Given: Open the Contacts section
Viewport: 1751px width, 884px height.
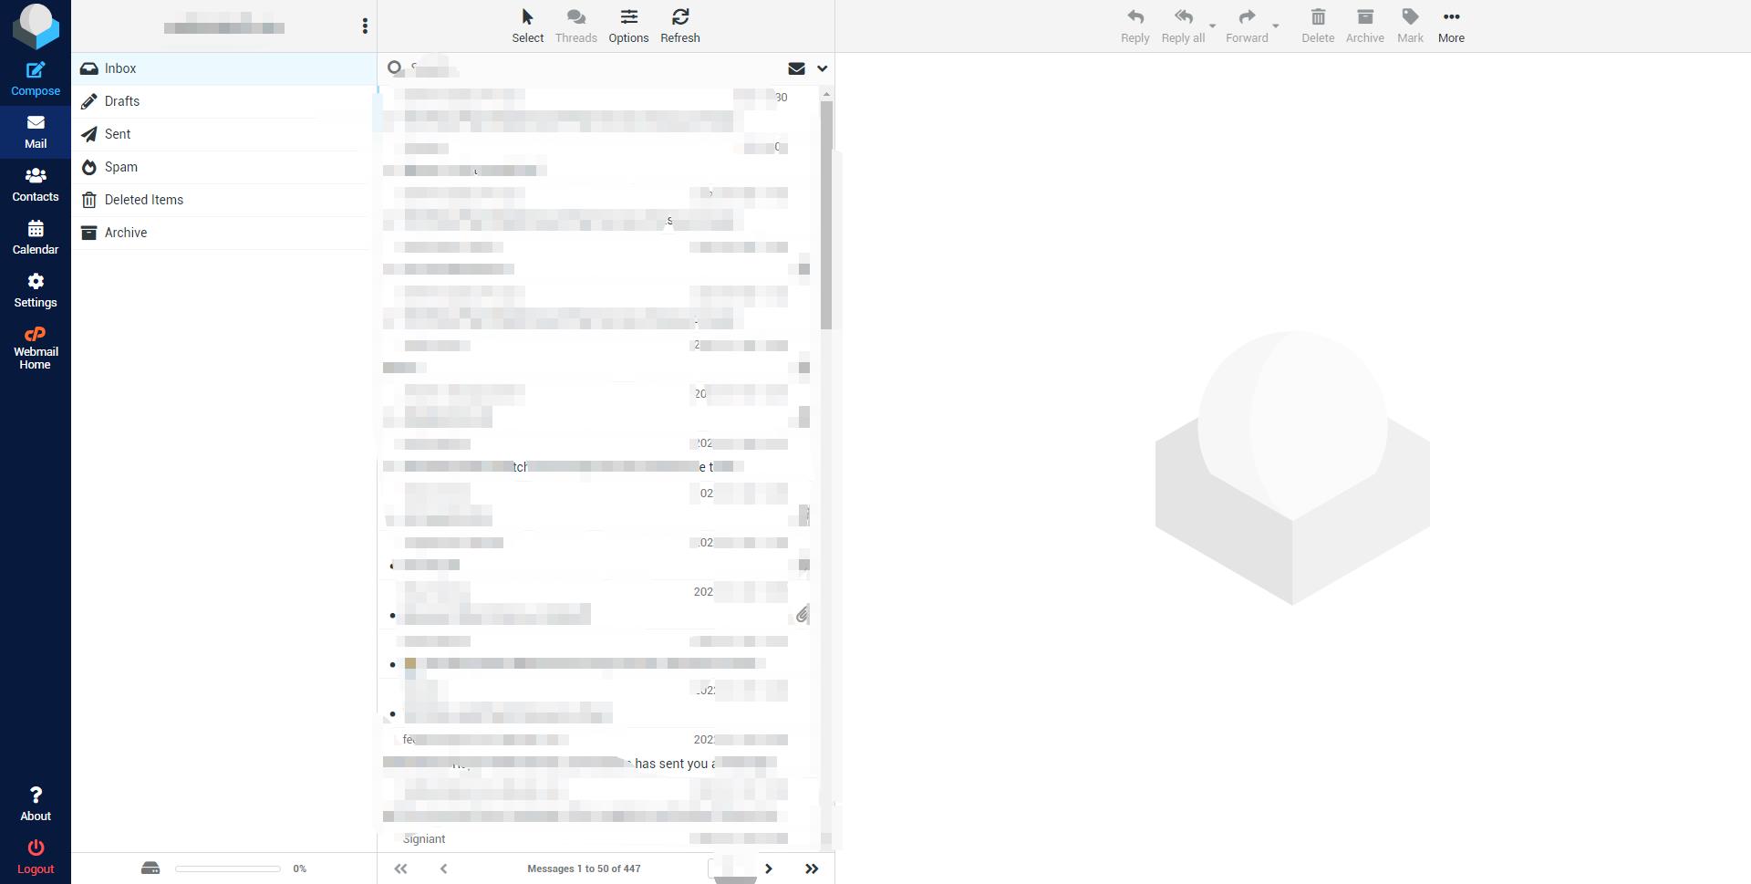Looking at the screenshot, I should tap(36, 185).
